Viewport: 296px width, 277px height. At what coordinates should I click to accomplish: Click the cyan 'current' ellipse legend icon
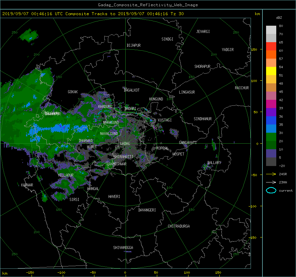(271, 190)
